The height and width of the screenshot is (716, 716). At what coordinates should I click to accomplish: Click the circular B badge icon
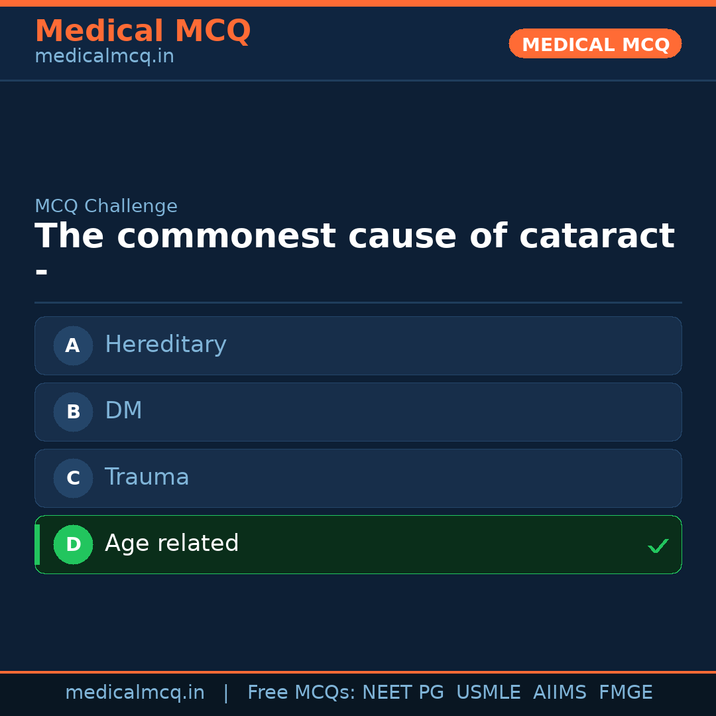pyautogui.click(x=73, y=412)
